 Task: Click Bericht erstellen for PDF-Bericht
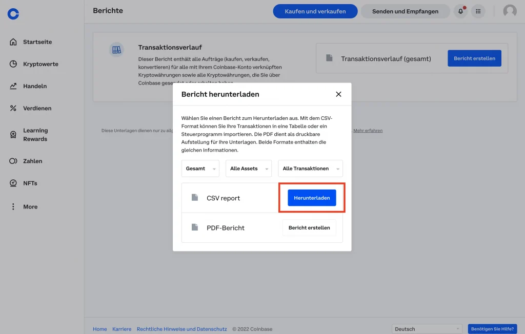tap(309, 227)
